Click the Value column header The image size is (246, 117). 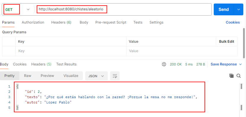click(134, 42)
